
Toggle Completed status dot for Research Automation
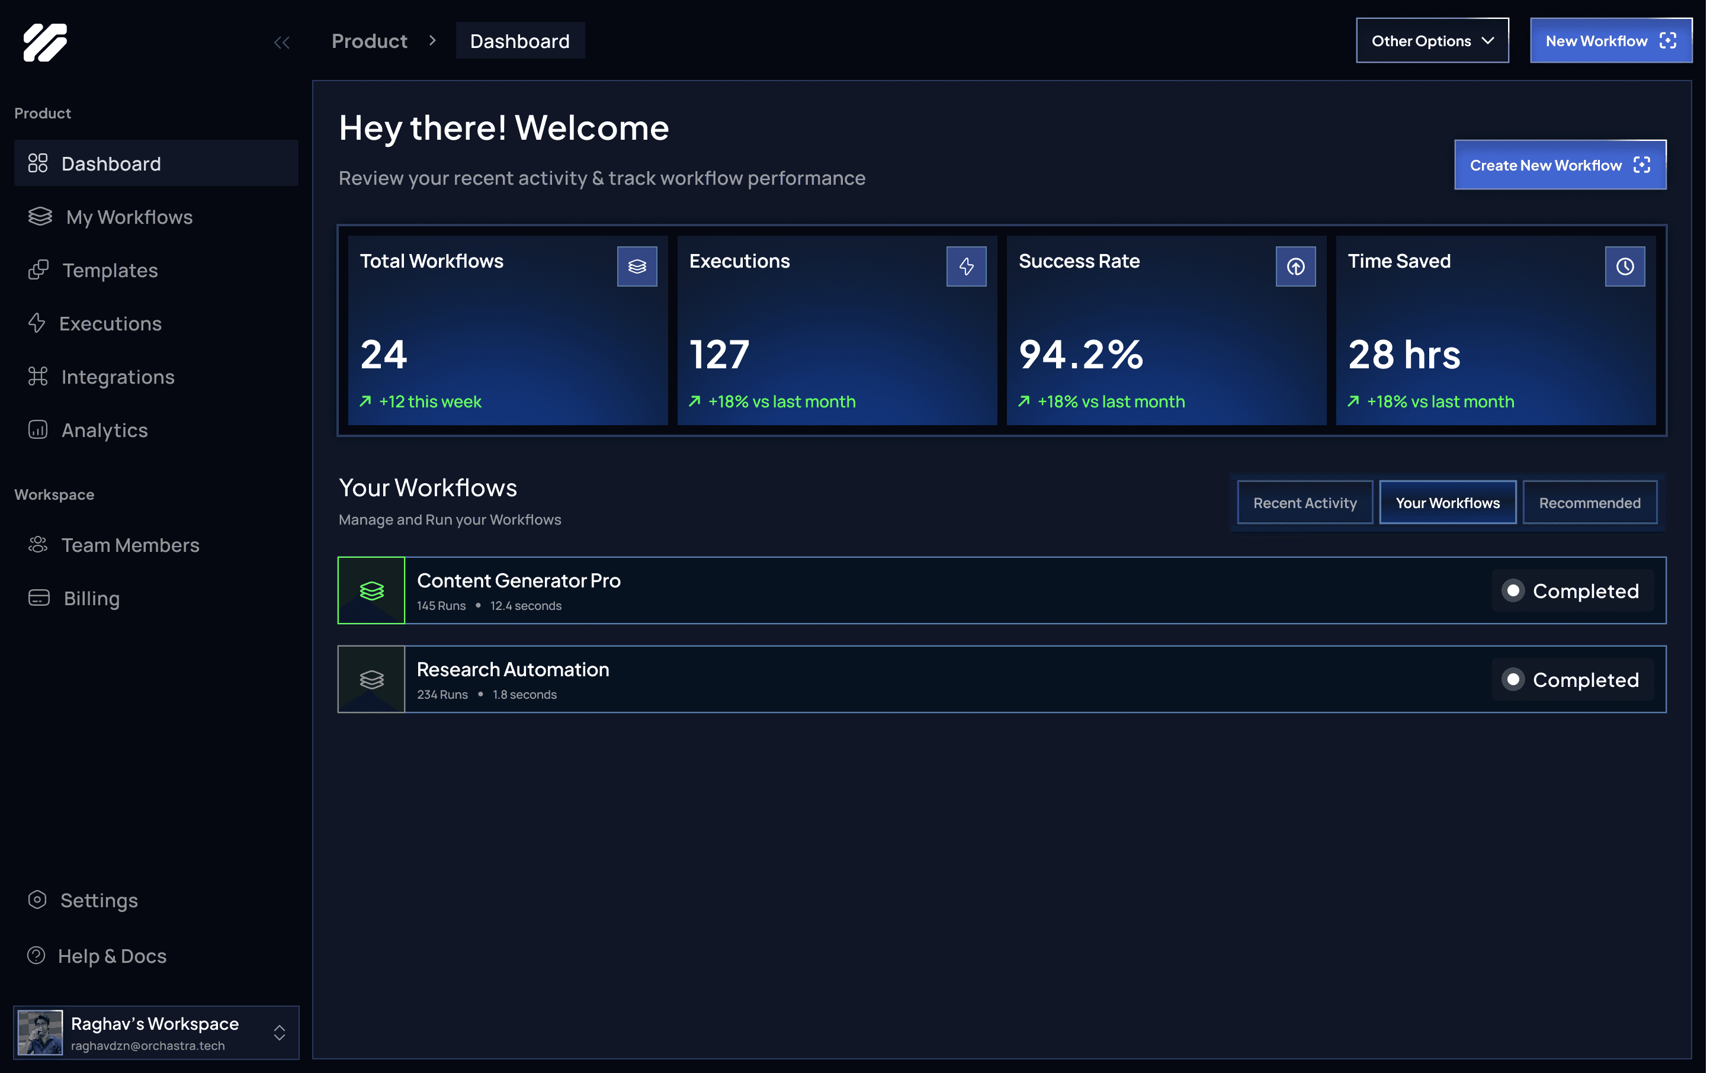1513,679
